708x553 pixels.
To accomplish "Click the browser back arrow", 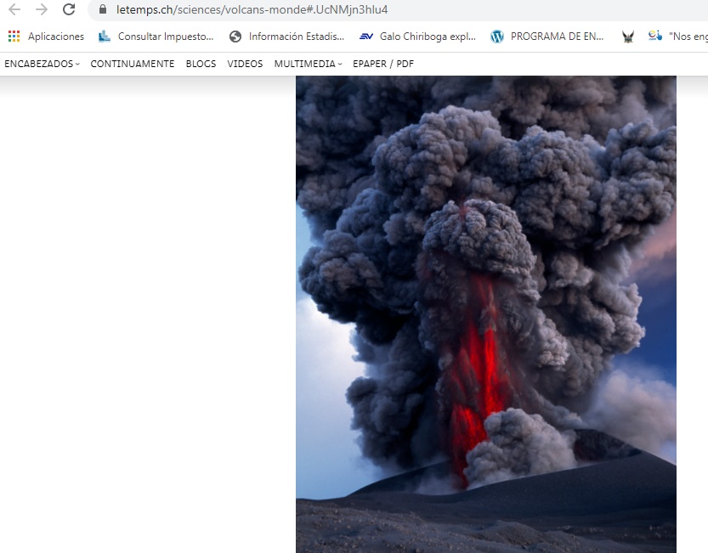I will pyautogui.click(x=14, y=10).
